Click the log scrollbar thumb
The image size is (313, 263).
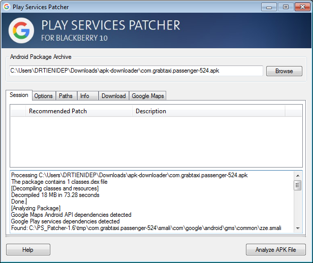(x=298, y=185)
